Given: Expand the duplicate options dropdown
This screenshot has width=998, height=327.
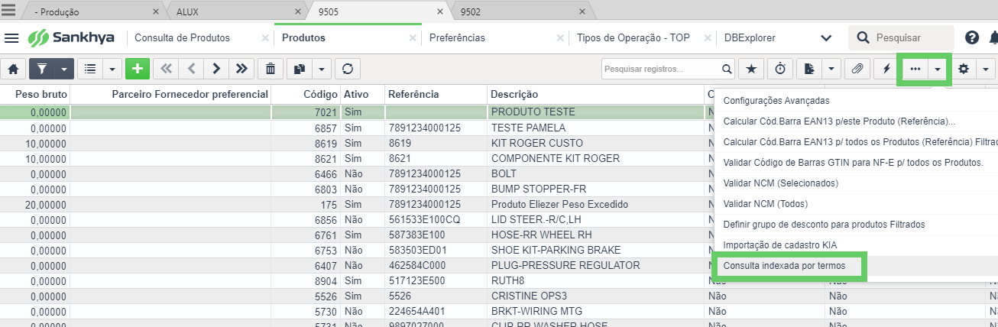Looking at the screenshot, I should [321, 69].
